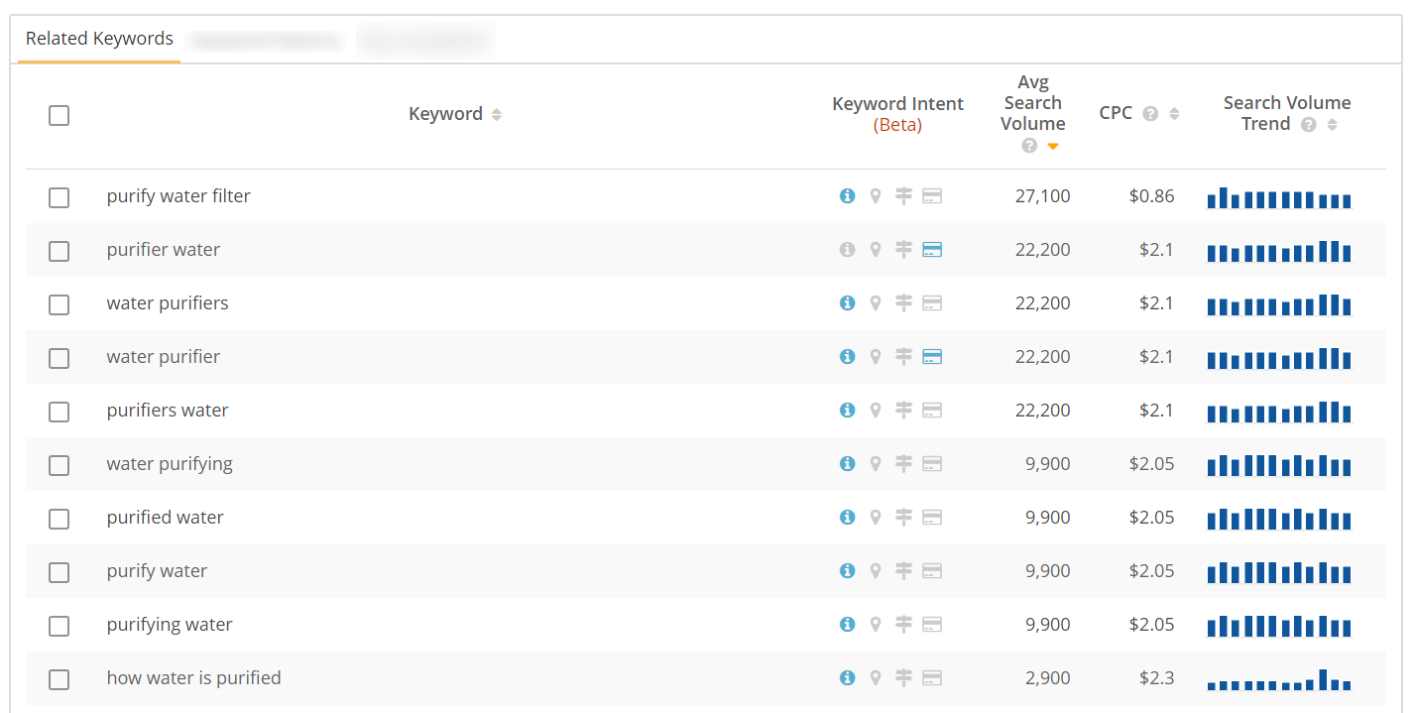Click location pin icon in water purifiers row
The image size is (1415, 713).
(876, 303)
